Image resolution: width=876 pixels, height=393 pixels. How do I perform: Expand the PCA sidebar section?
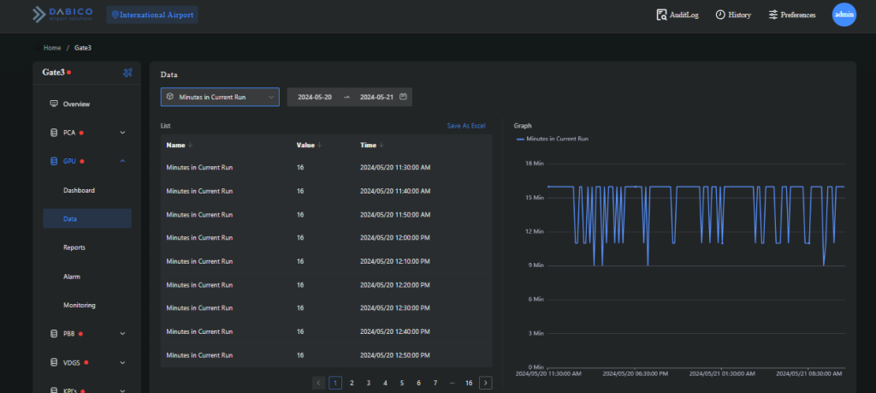click(x=122, y=133)
